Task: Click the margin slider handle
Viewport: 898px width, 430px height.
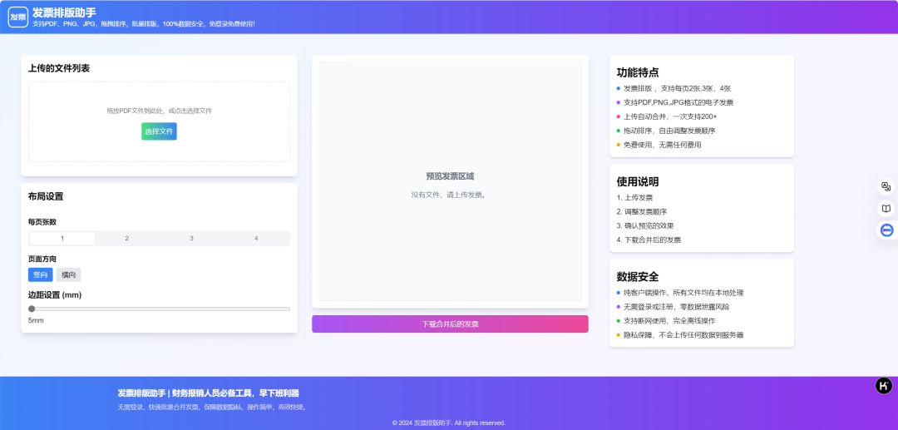Action: (x=32, y=309)
